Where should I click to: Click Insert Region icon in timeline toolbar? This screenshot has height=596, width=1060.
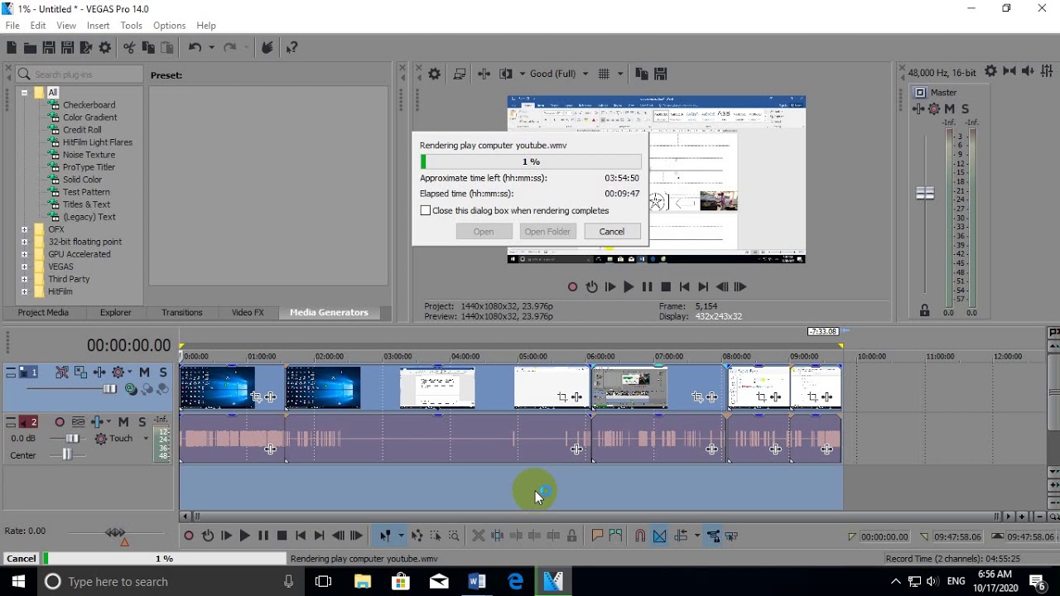click(x=615, y=536)
